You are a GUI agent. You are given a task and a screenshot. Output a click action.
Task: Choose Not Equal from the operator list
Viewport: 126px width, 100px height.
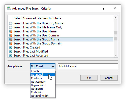click(x=43, y=75)
